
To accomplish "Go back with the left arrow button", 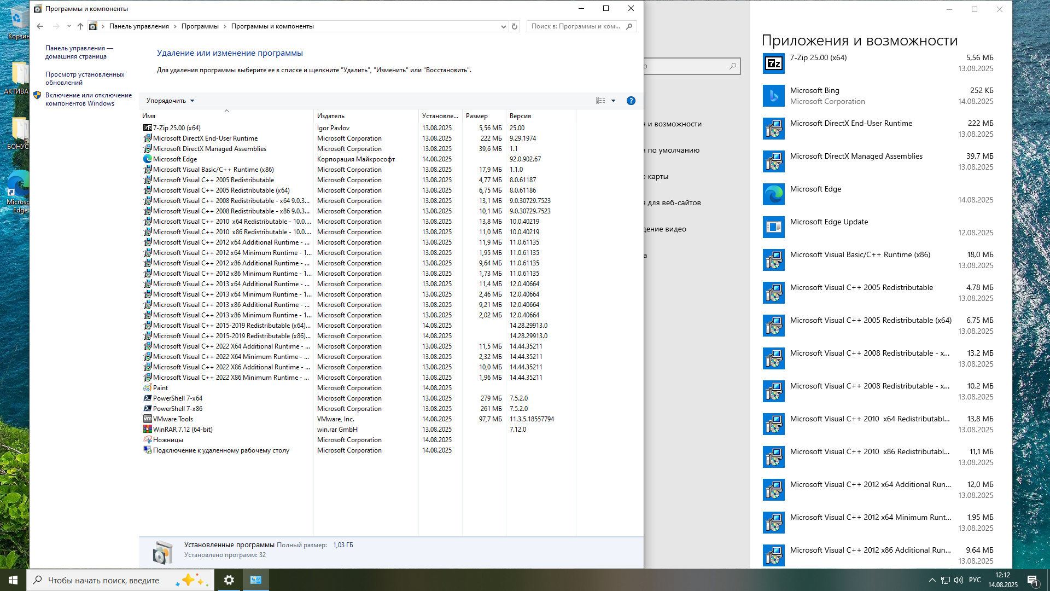I will [40, 26].
